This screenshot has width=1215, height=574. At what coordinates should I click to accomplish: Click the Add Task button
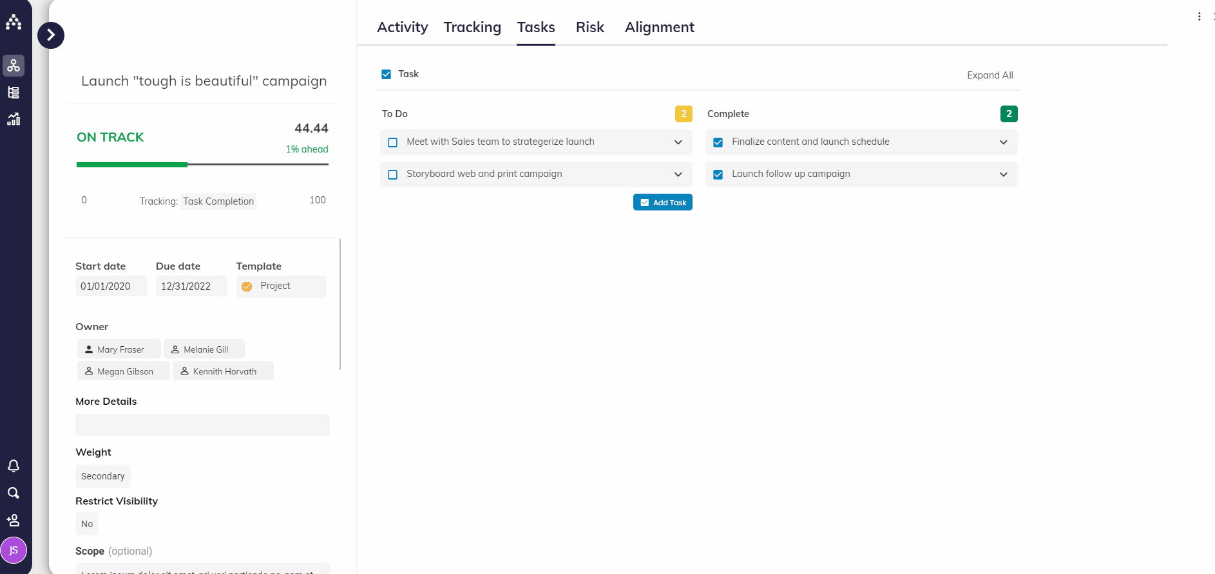click(662, 202)
